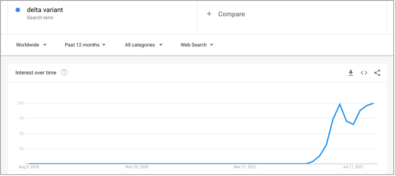The width and height of the screenshot is (395, 176).
Task: Download the Interest over time data
Action: click(x=351, y=73)
